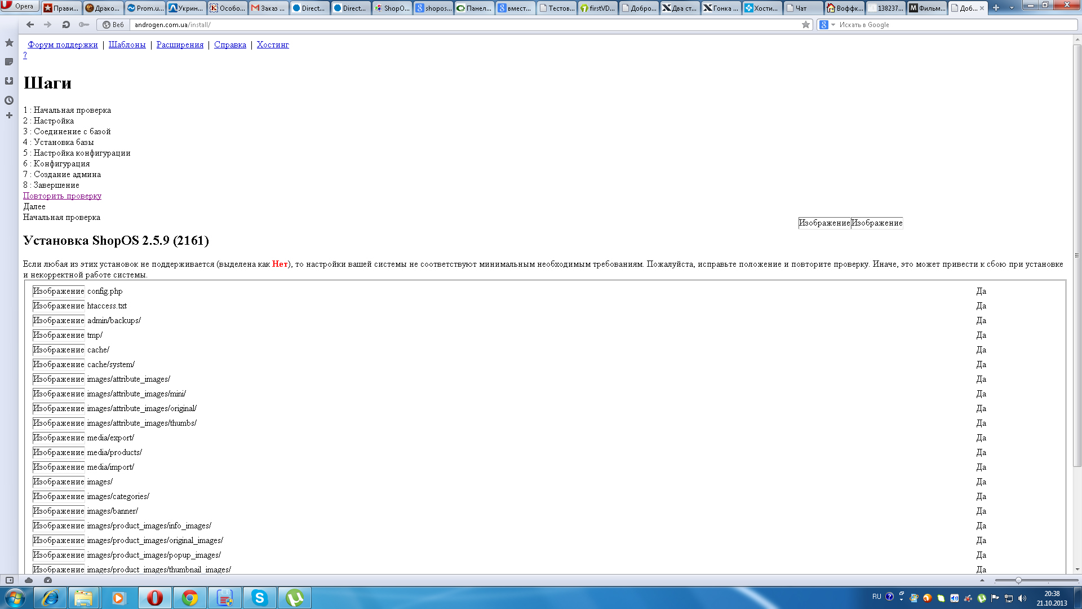Screen dimensions: 1082x609
Task: Toggle the sidebar panel button in status bar
Action: pos(10,580)
